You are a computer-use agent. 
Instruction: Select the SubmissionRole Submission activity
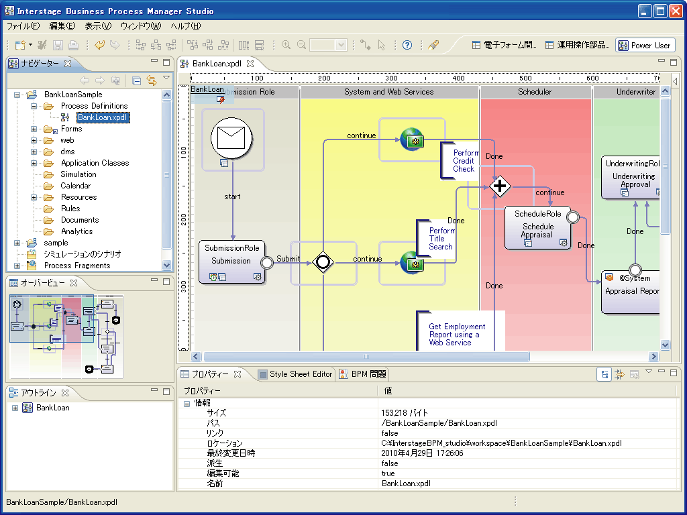click(x=231, y=262)
